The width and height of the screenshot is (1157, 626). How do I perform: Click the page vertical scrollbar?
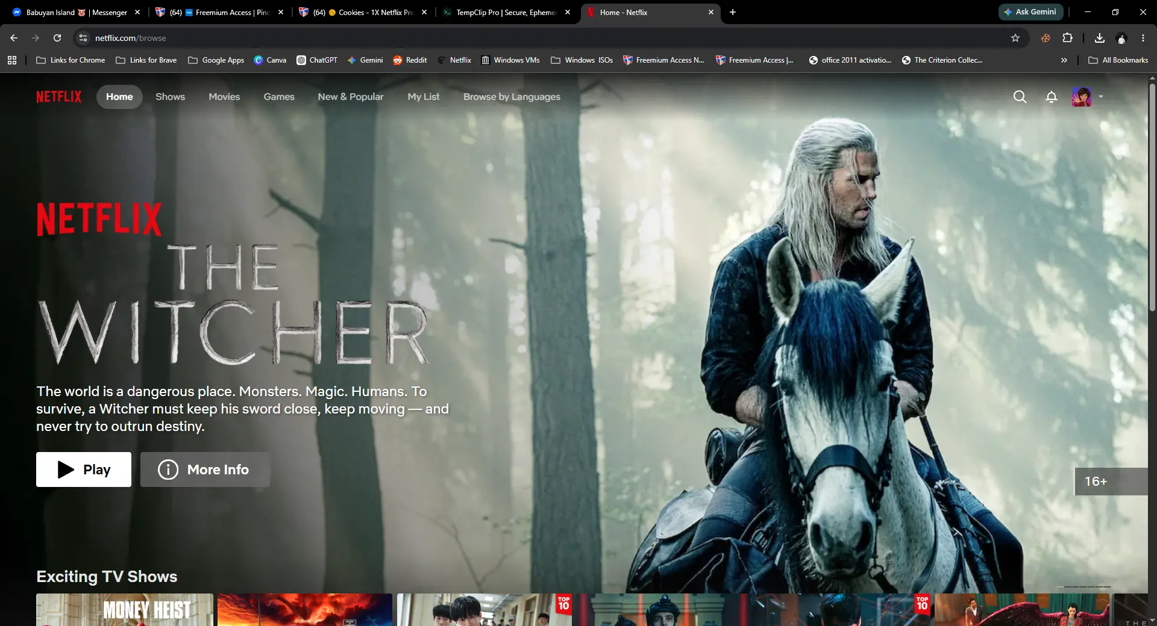click(x=1152, y=196)
